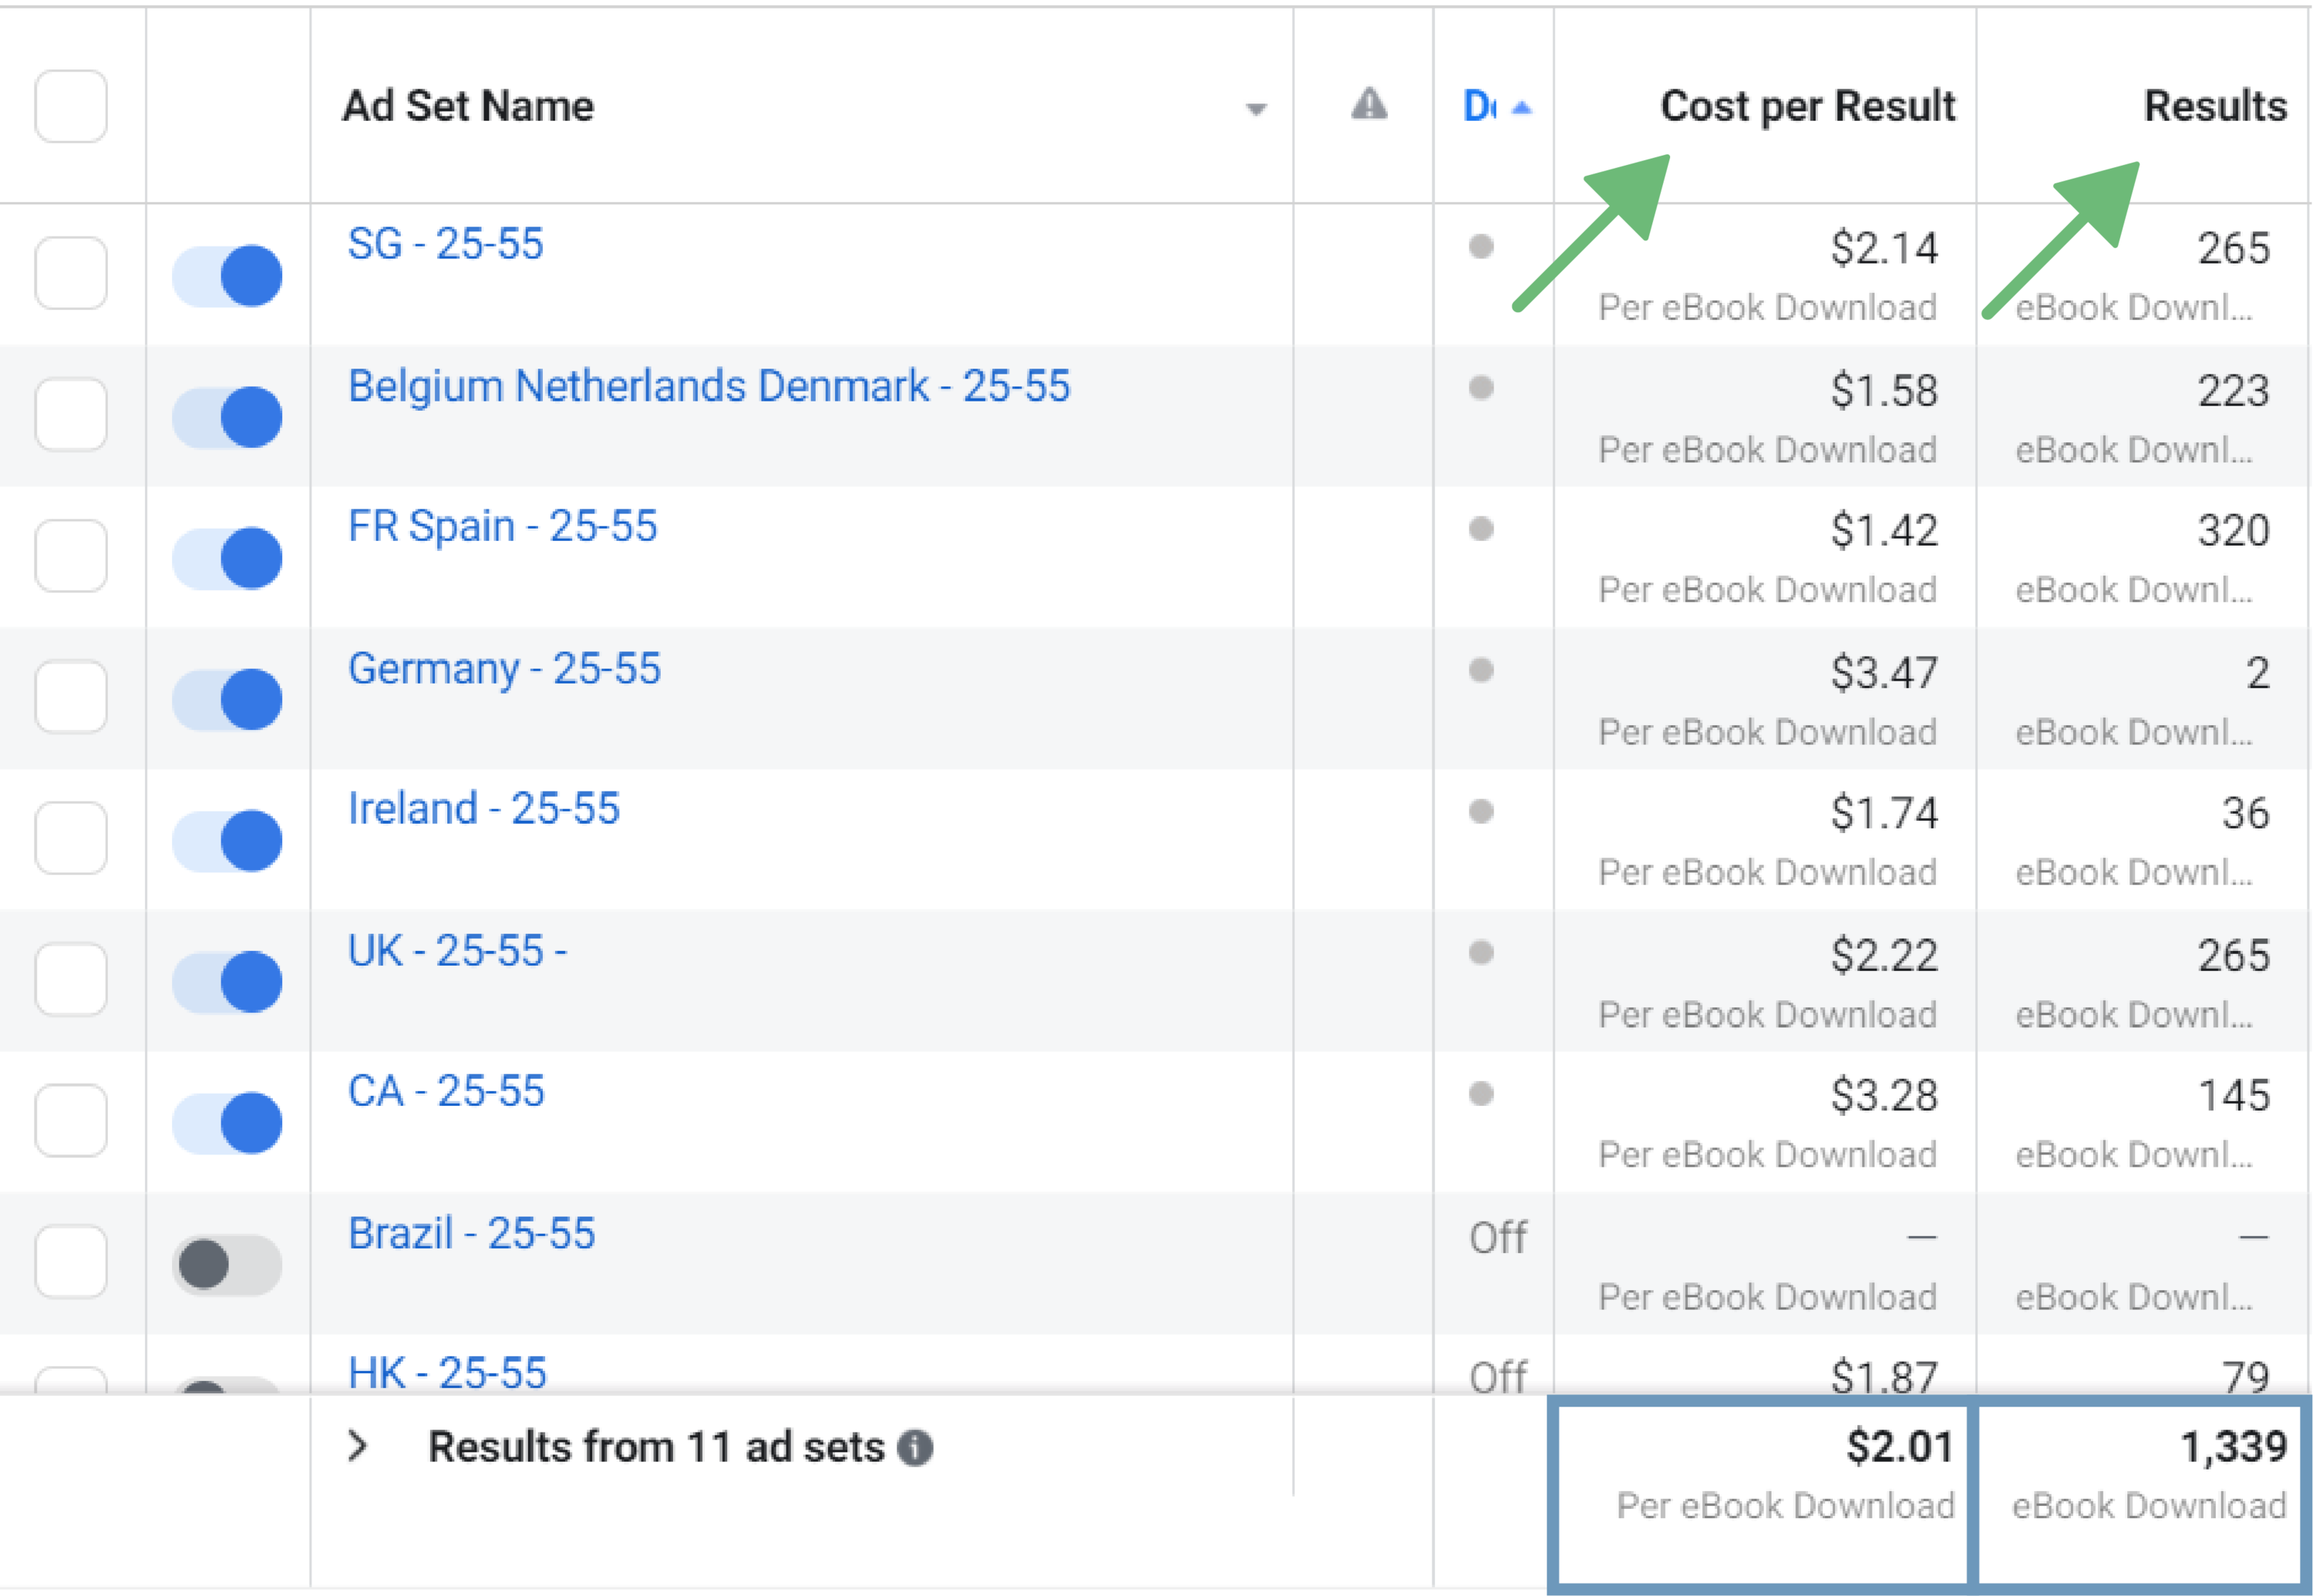Turn off the SG - 25-55 ad set
The width and height of the screenshot is (2313, 1596).
click(227, 275)
